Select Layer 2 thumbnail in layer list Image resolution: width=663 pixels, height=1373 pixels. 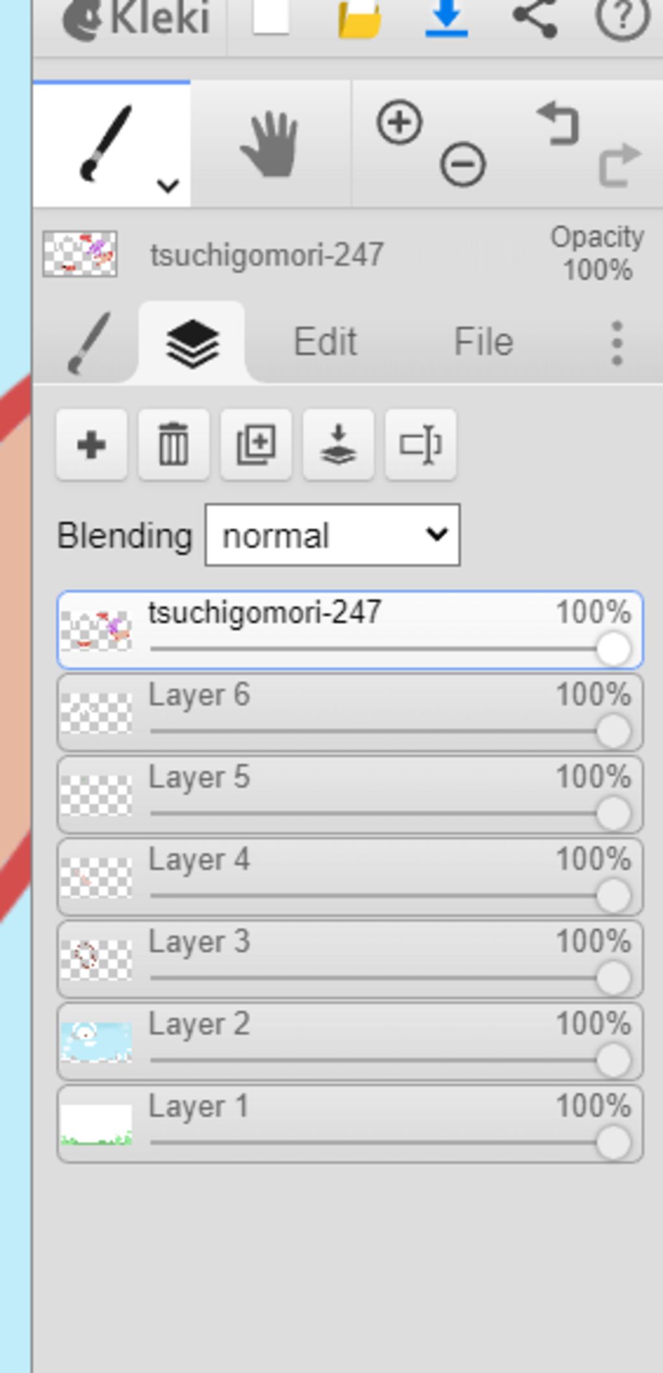click(96, 1041)
